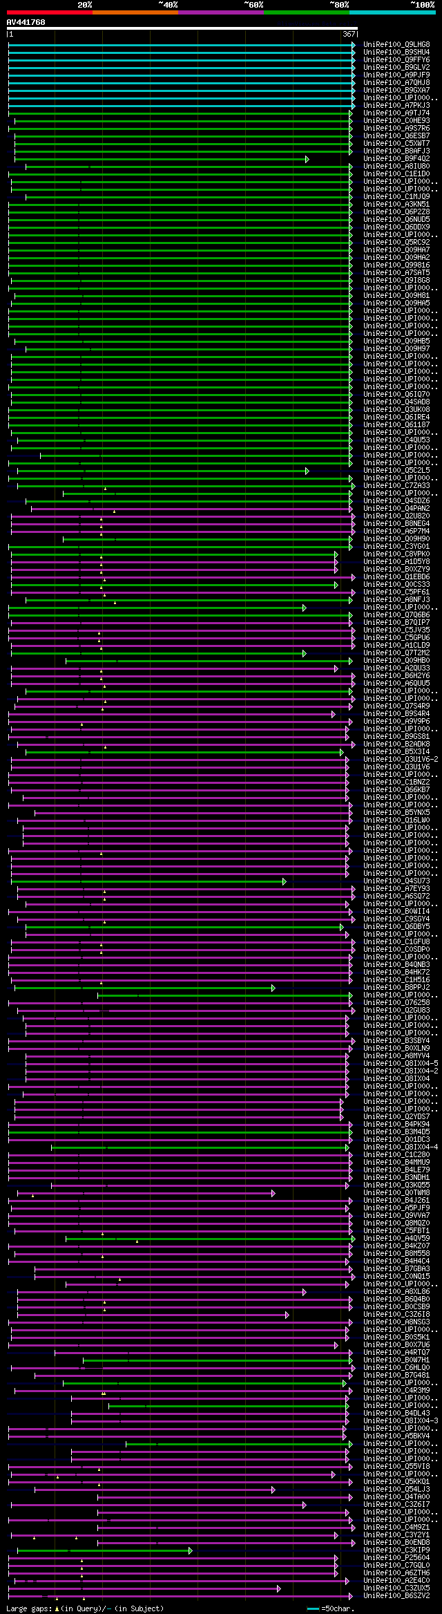Click the alignment arrowhead for B8PPJ2

(x=273, y=988)
